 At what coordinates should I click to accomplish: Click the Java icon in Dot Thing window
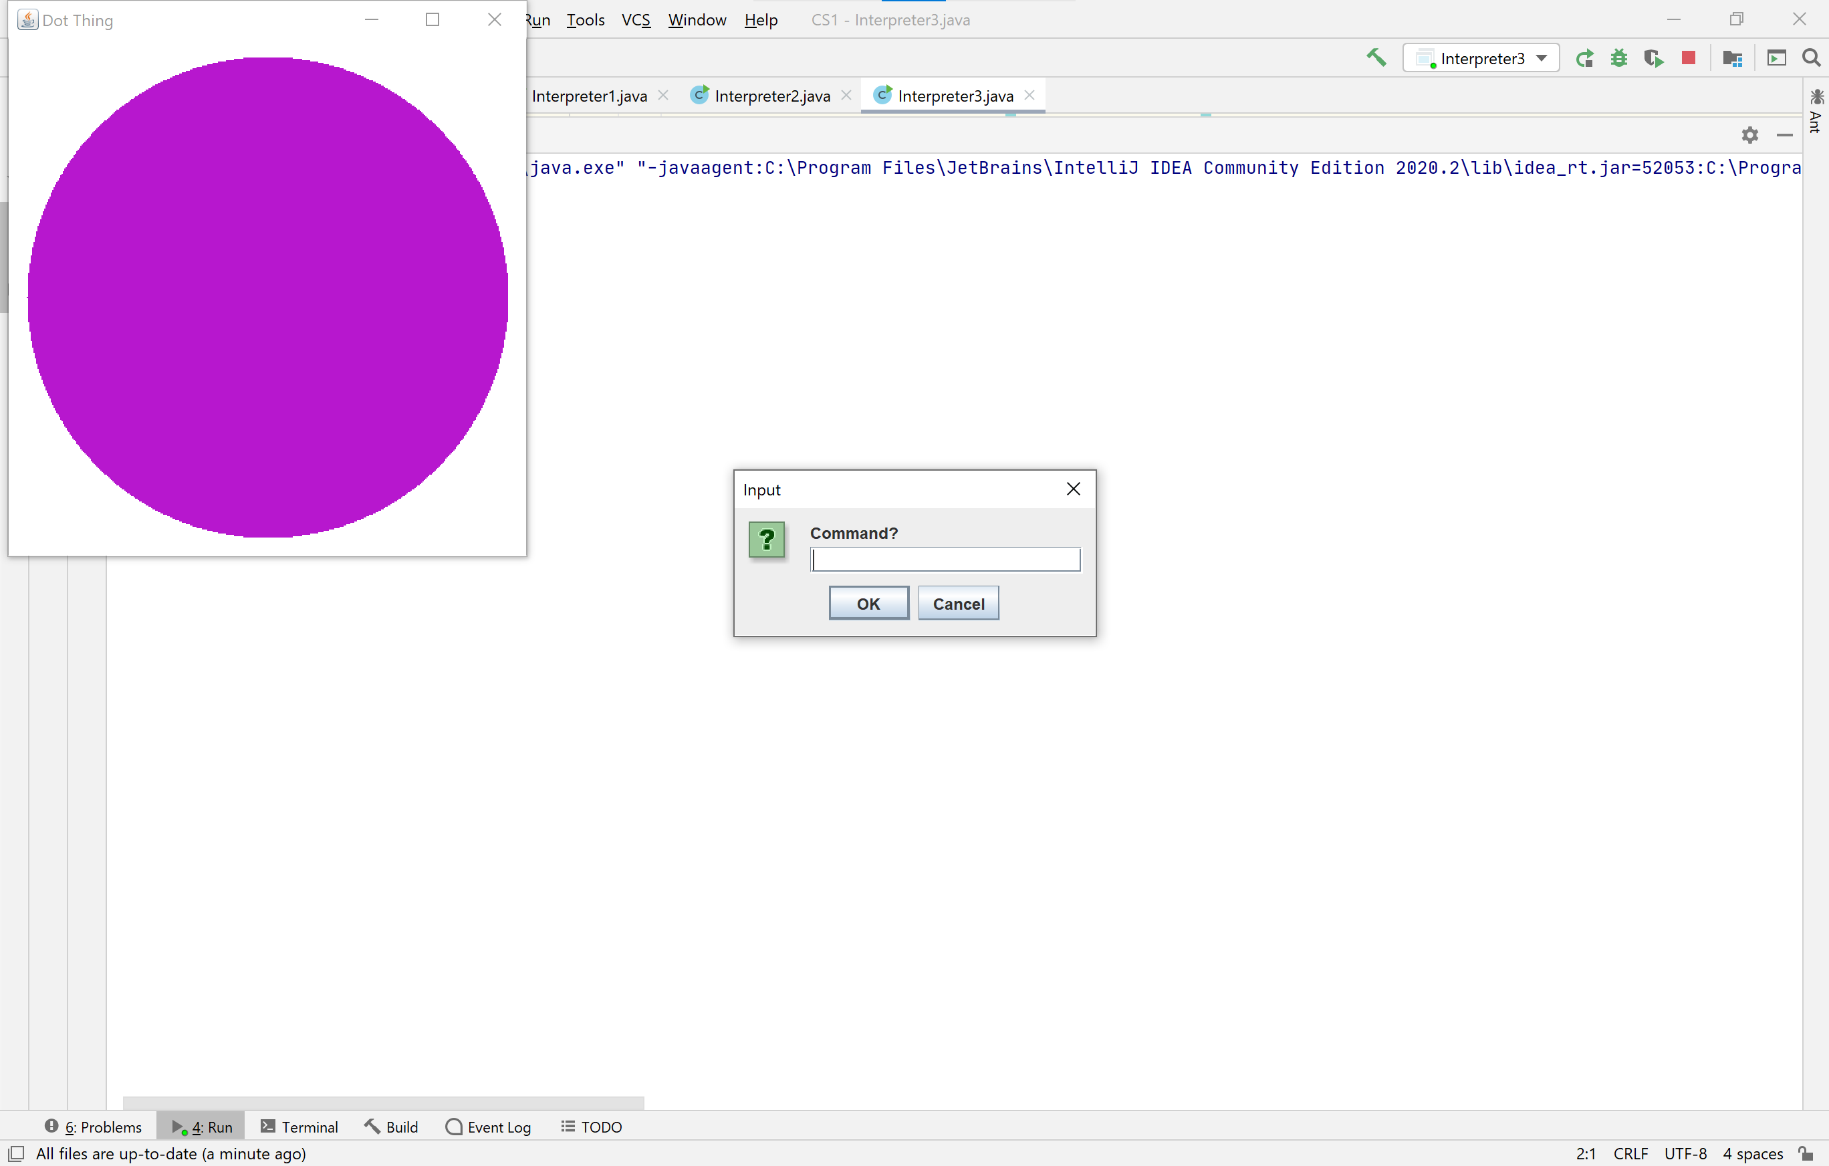(27, 20)
